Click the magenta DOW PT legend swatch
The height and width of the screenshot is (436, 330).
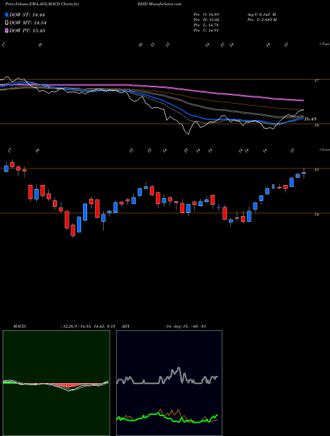(7, 30)
